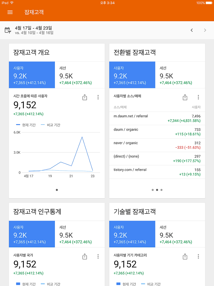Share the 사용자별 국가 card

(x=85, y=256)
